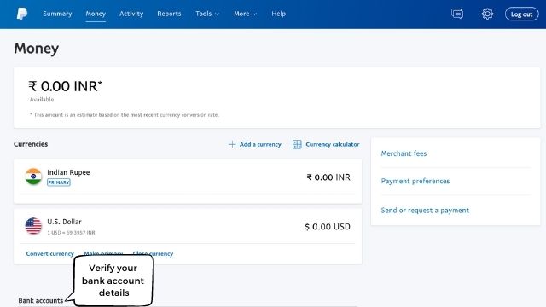Click the PayPal logo icon
The image size is (546, 307).
(22, 14)
